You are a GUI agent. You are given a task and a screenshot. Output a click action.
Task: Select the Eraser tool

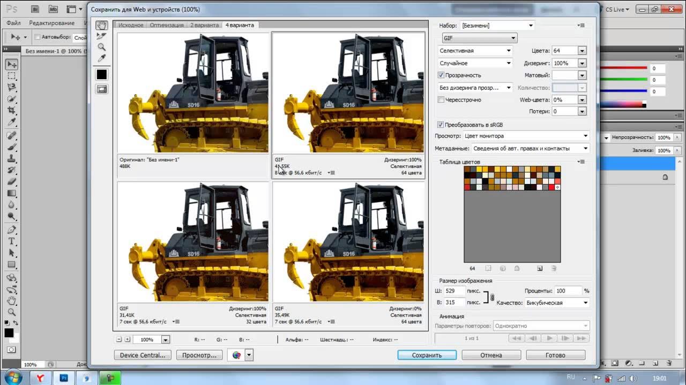(x=12, y=181)
